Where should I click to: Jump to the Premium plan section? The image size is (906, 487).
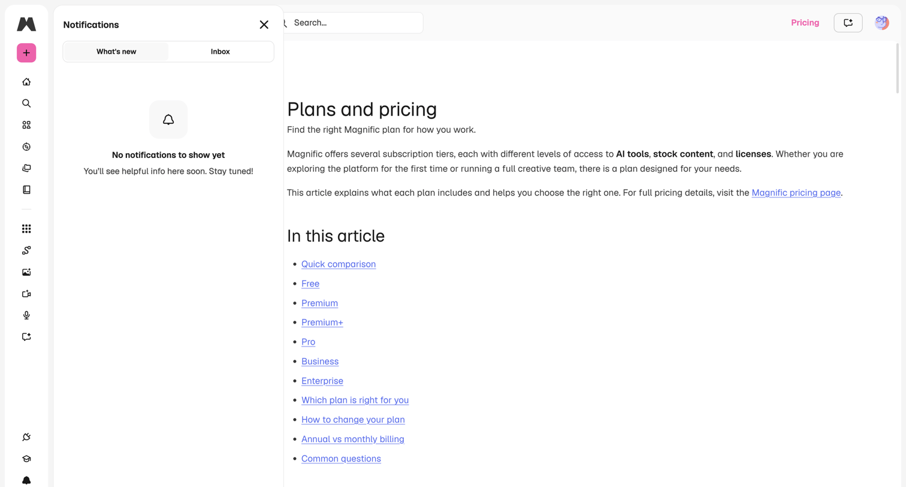click(319, 303)
